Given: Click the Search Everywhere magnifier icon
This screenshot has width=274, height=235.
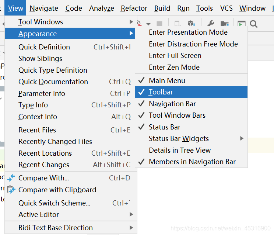Looking at the screenshot, I should pos(253,24).
